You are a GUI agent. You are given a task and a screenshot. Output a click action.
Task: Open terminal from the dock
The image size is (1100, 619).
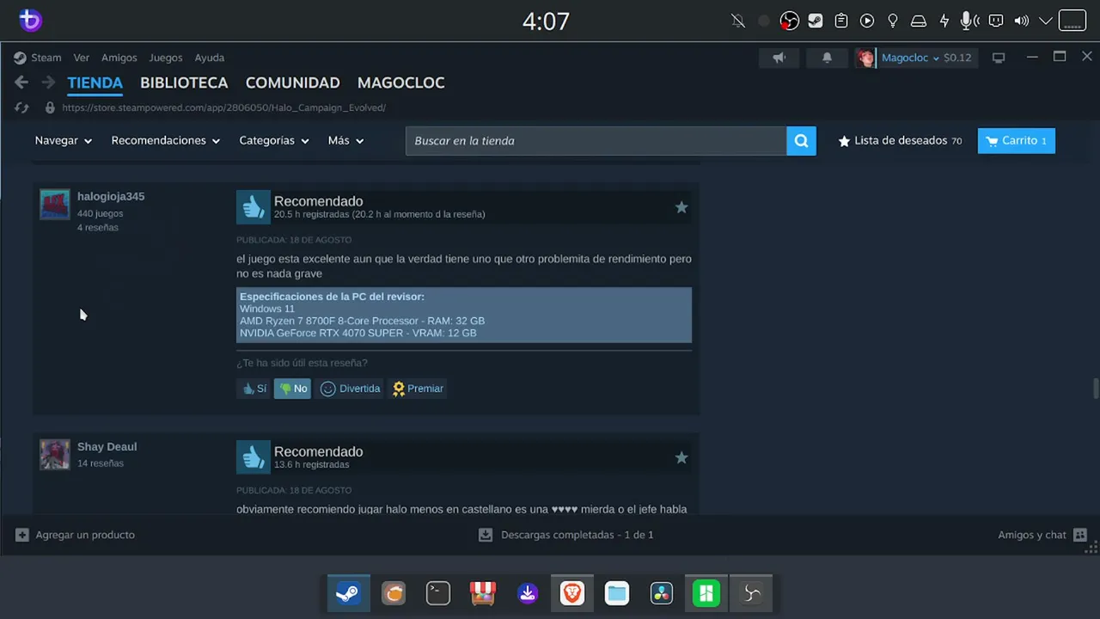coord(438,593)
